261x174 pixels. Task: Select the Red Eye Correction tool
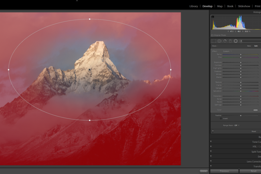(225, 41)
